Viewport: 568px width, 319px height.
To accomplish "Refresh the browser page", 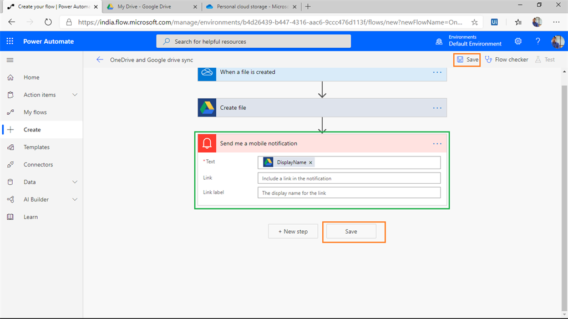I will (x=48, y=22).
